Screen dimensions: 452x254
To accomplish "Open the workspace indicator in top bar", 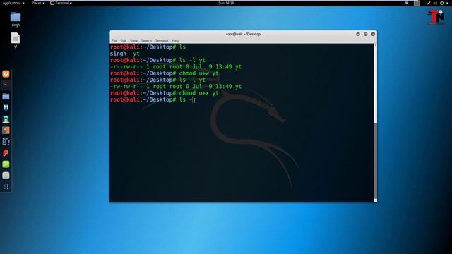I will (x=417, y=3).
